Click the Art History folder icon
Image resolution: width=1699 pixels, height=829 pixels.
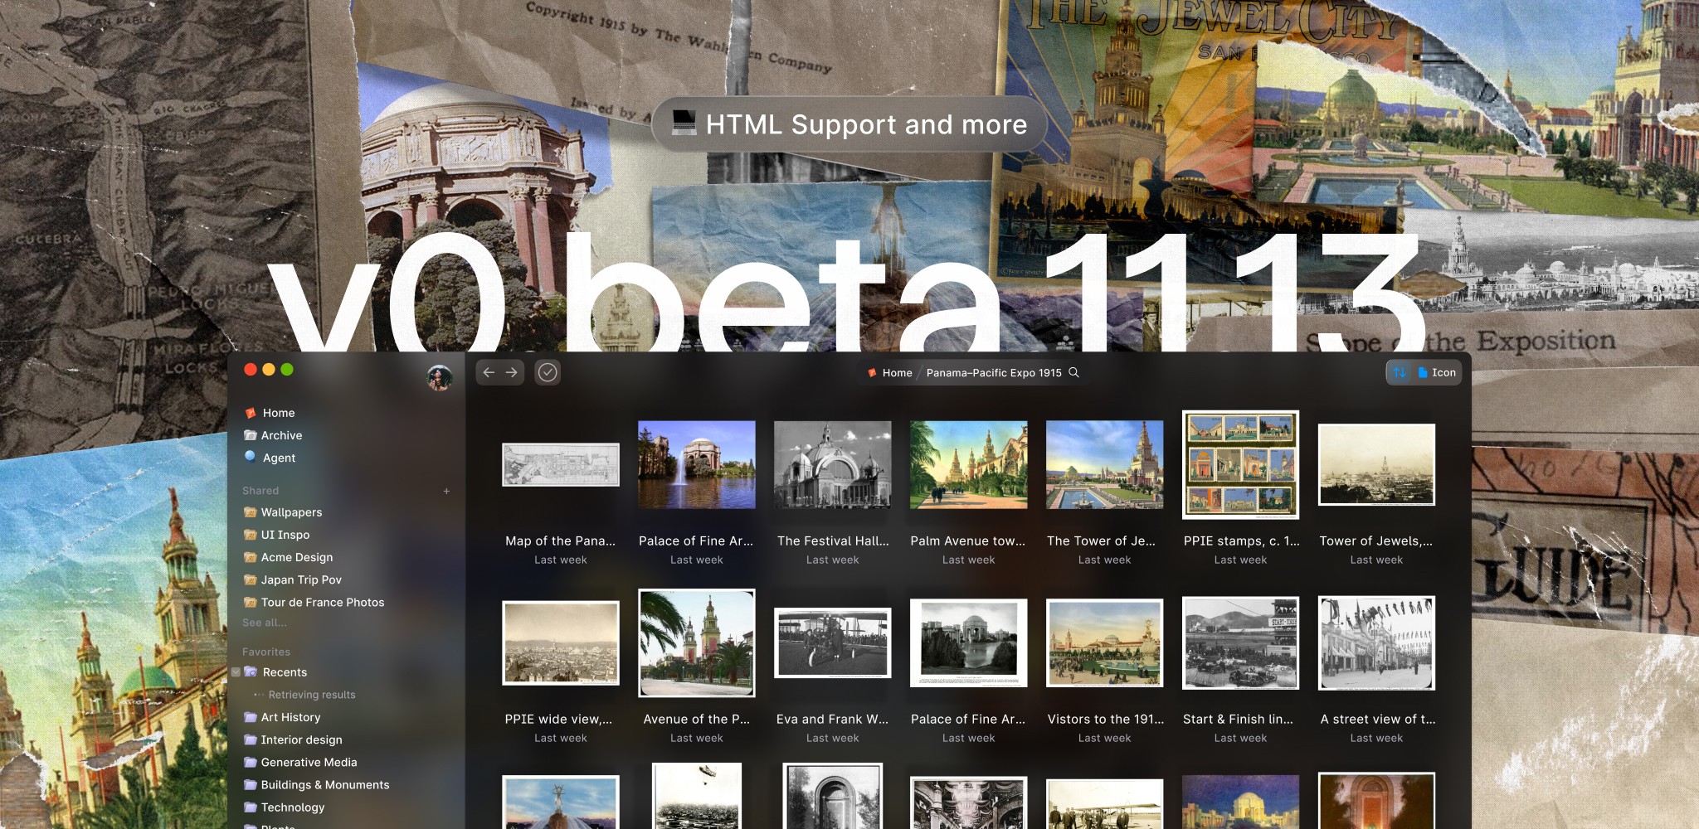click(x=250, y=717)
